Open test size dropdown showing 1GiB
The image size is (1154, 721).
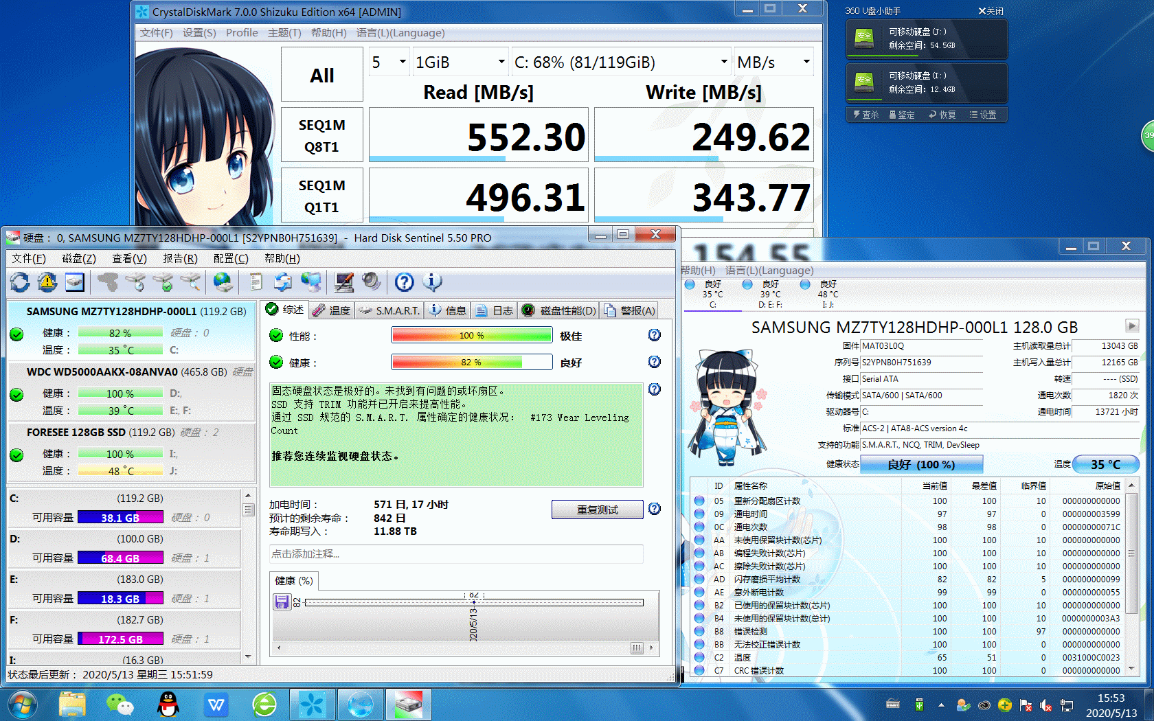coord(460,62)
